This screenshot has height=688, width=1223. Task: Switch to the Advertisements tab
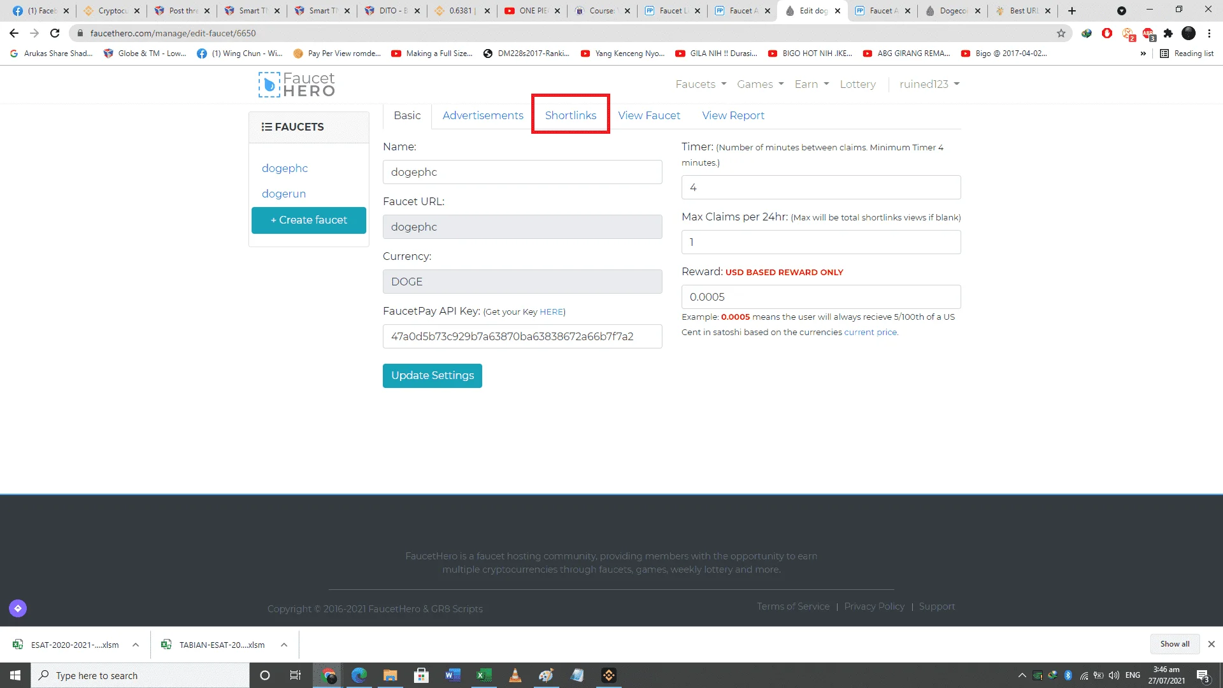pos(483,115)
